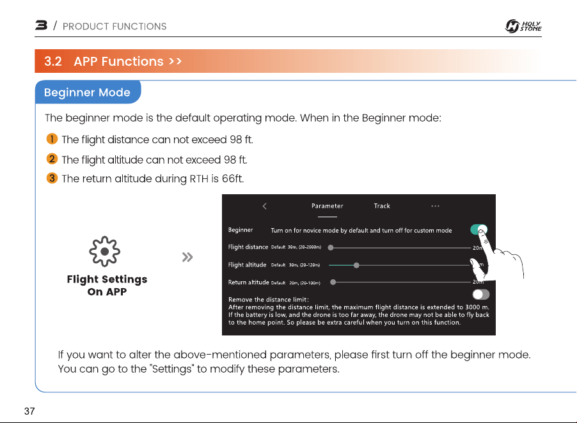Click the 'Flight Settings On APP' caption
This screenshot has height=423, width=577.
[107, 285]
